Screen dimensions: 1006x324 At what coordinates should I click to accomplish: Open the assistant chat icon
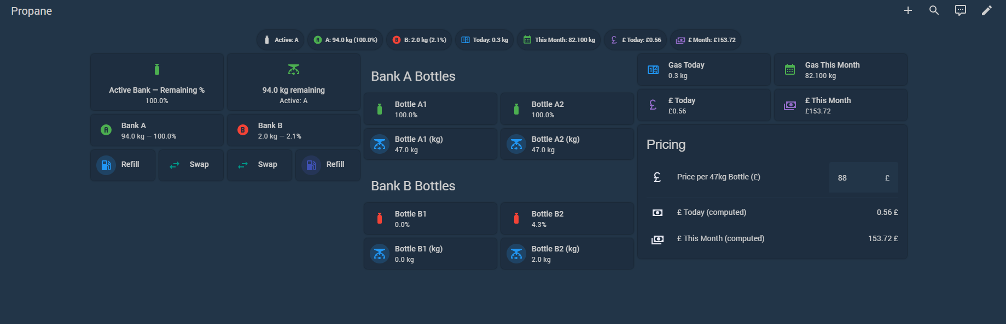(x=960, y=10)
